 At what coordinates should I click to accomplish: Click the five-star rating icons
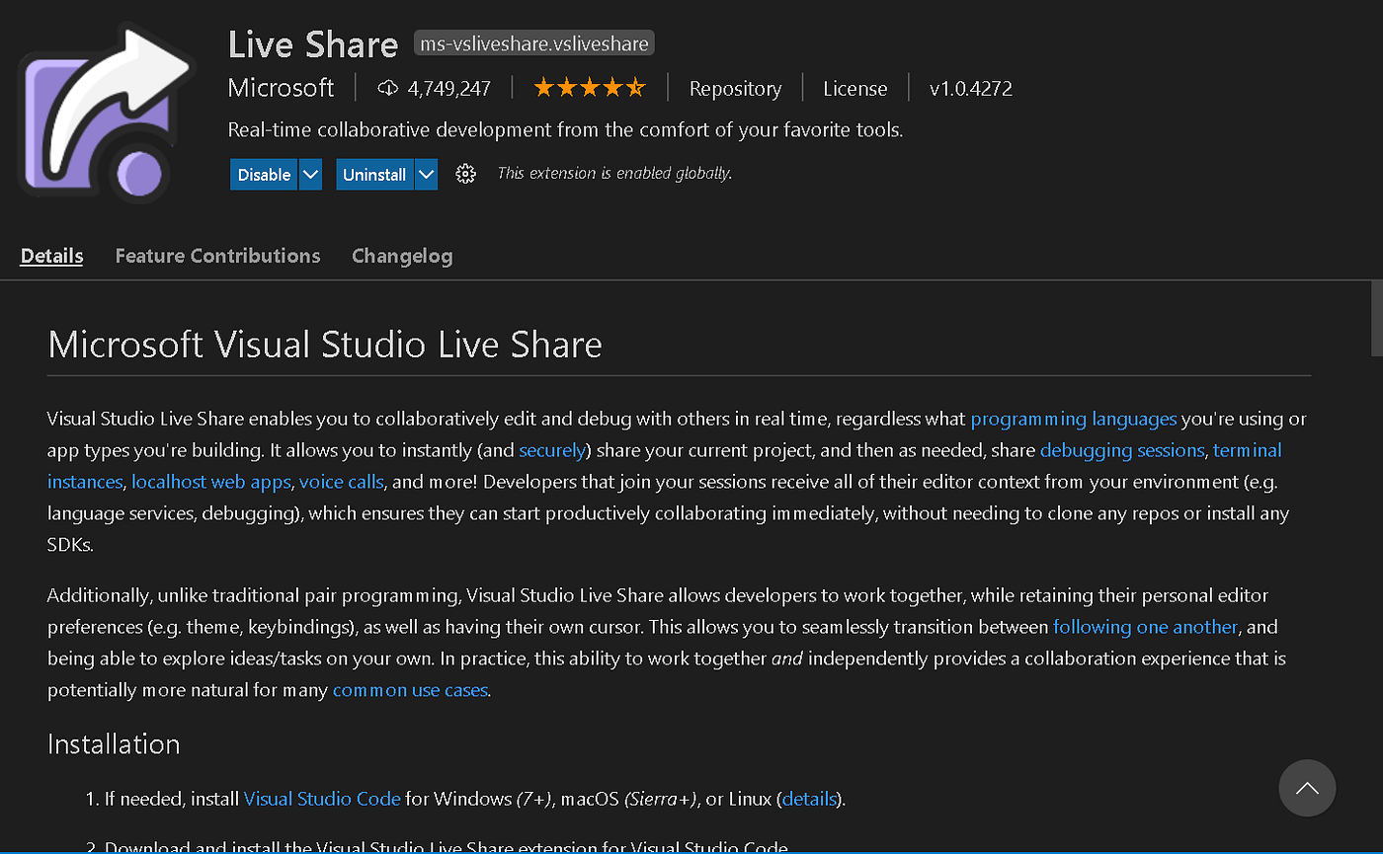coord(590,89)
